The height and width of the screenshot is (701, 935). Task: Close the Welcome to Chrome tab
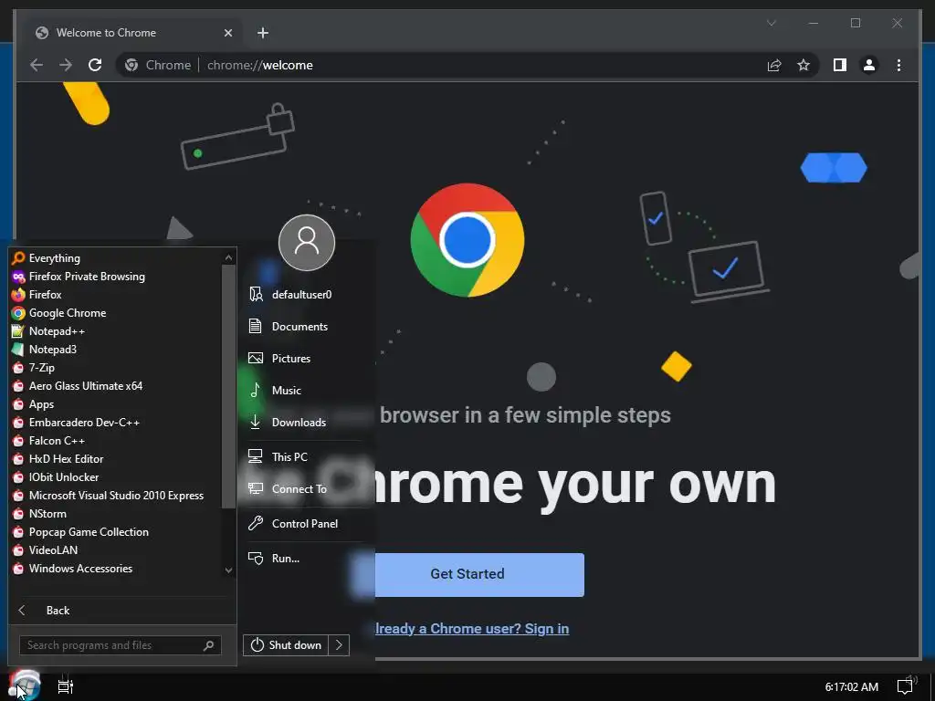tap(227, 33)
